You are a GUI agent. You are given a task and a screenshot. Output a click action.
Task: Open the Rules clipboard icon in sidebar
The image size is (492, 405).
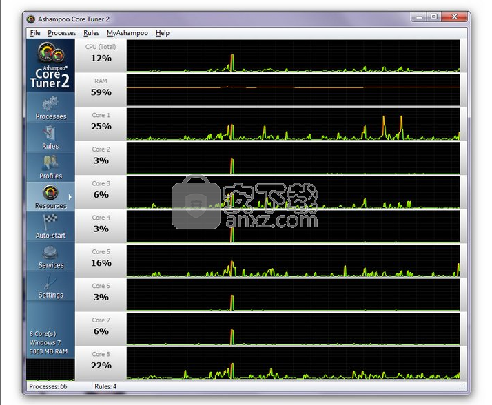[50, 133]
